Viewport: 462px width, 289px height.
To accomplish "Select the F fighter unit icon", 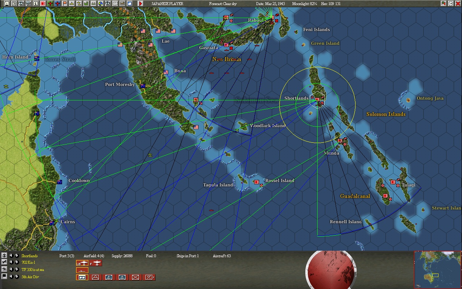I will point(96,263).
